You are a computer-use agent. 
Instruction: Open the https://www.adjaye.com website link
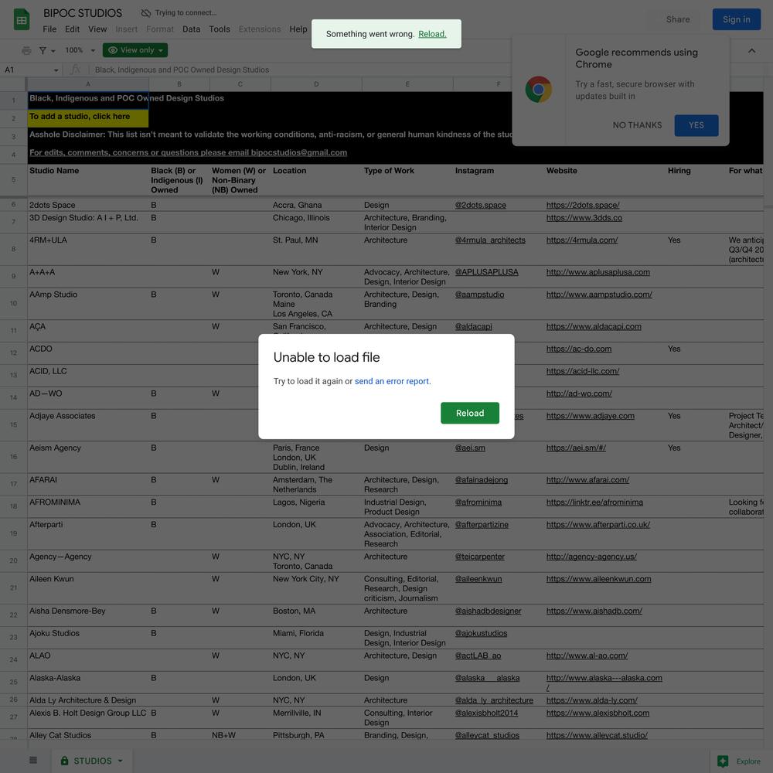(x=590, y=416)
